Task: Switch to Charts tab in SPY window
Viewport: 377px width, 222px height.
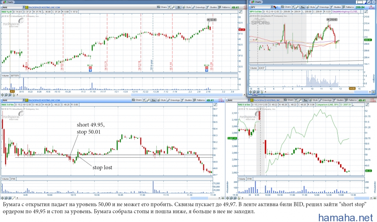Action: (x=257, y=2)
